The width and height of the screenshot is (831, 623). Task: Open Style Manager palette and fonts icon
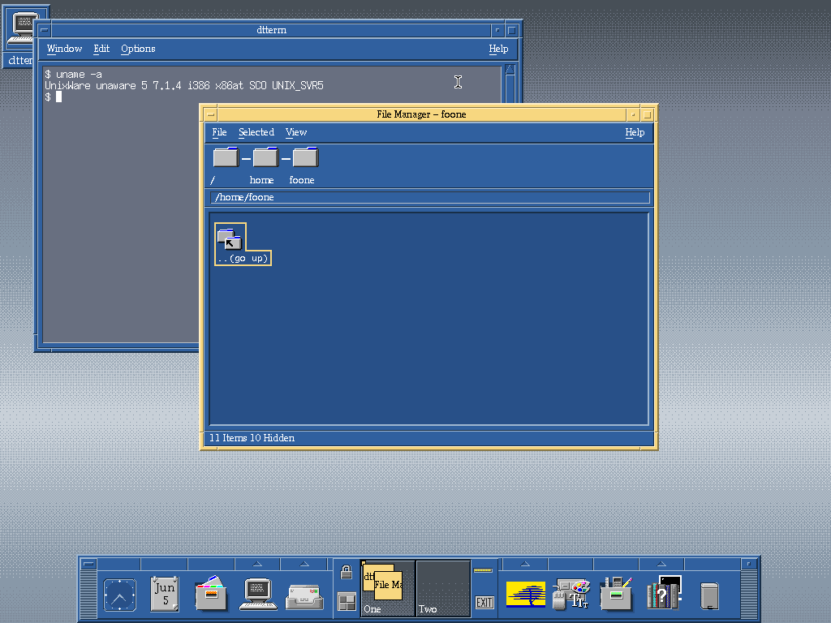(x=571, y=595)
